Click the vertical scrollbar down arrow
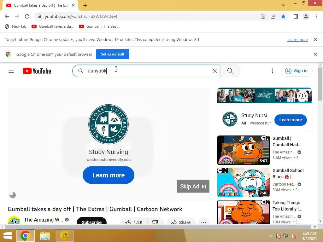The image size is (323, 242). [320, 222]
